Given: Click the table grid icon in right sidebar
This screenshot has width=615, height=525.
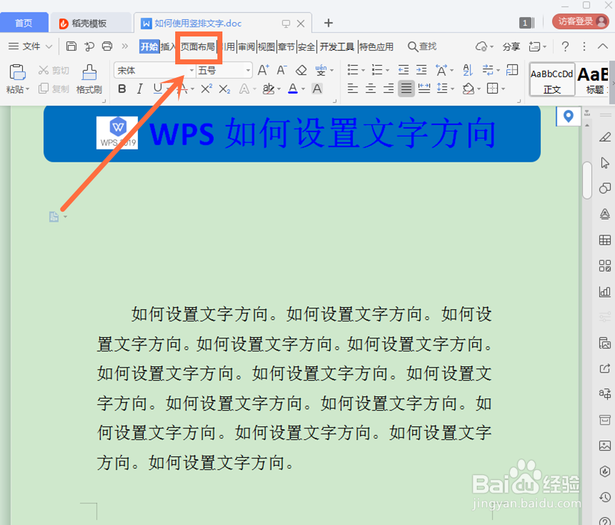Looking at the screenshot, I should (x=605, y=240).
